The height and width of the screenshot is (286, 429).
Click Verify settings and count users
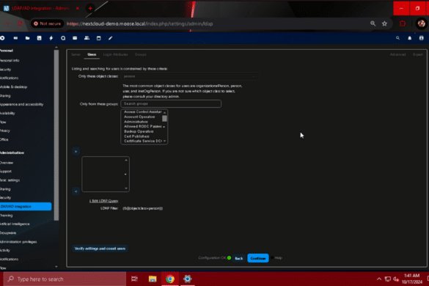click(x=100, y=249)
